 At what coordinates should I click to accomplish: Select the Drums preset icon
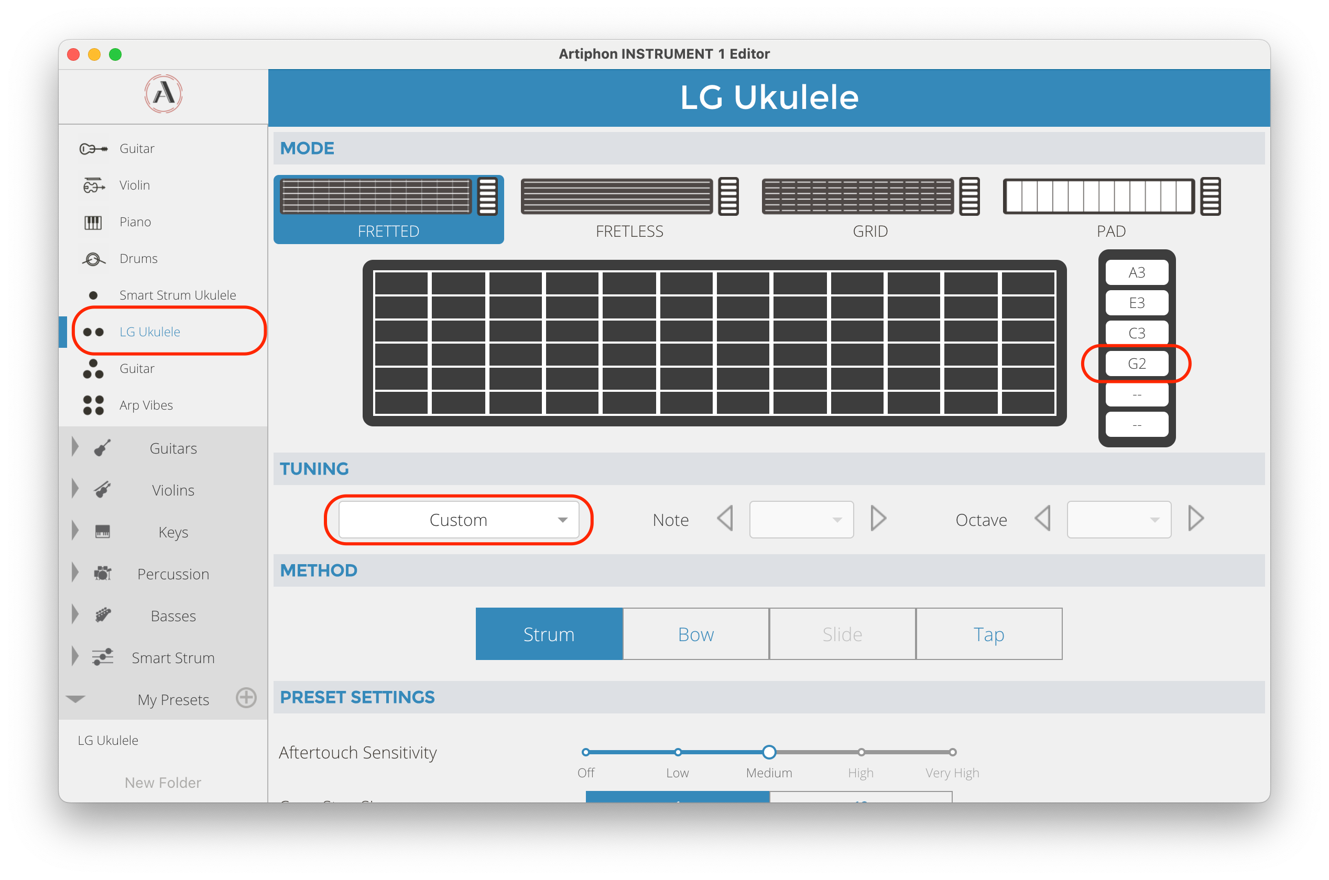(x=93, y=259)
